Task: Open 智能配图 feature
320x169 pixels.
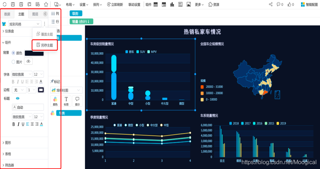Action: click(309, 5)
